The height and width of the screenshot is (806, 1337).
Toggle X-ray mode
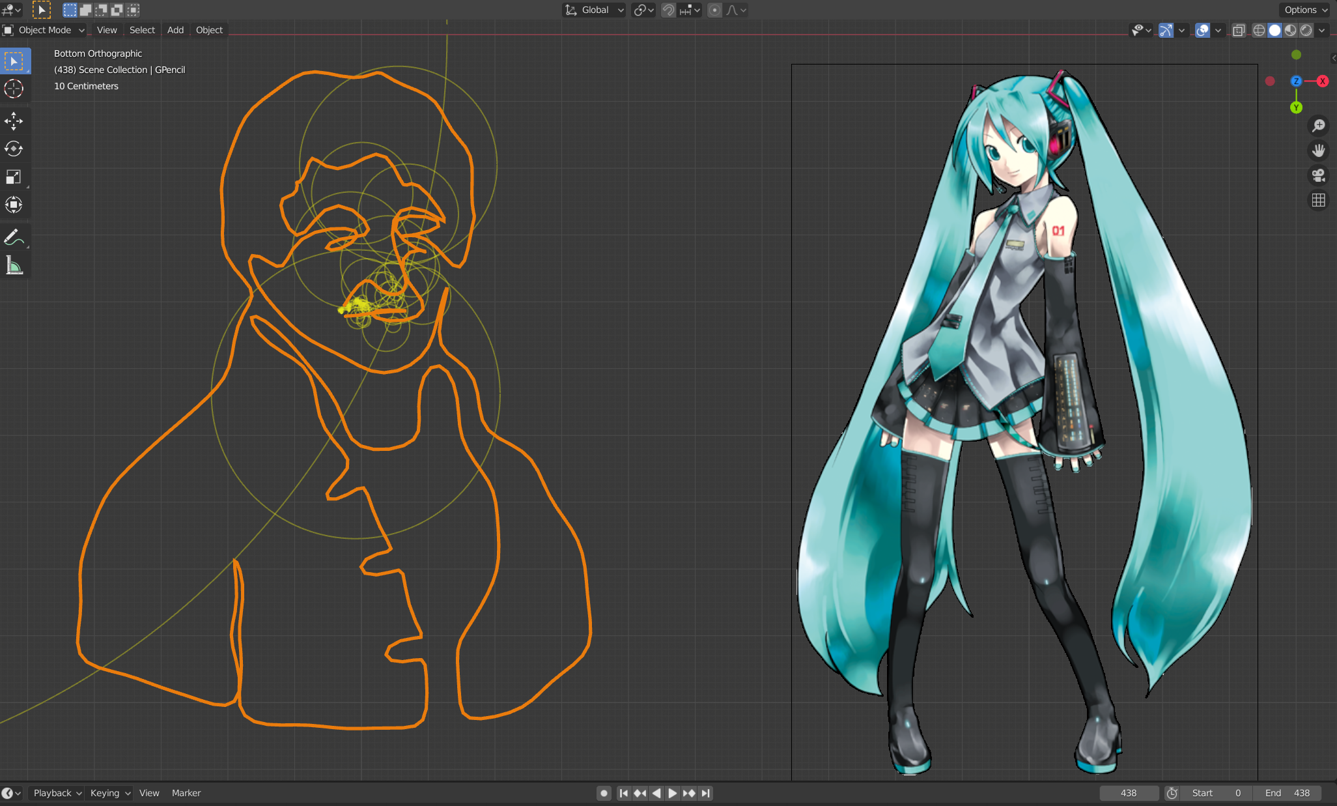point(1239,30)
